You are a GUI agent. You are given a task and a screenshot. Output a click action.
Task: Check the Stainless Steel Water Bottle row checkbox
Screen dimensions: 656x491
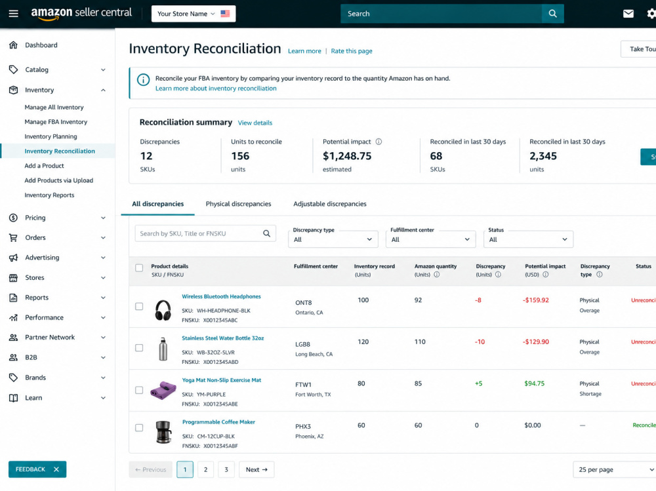tap(139, 348)
